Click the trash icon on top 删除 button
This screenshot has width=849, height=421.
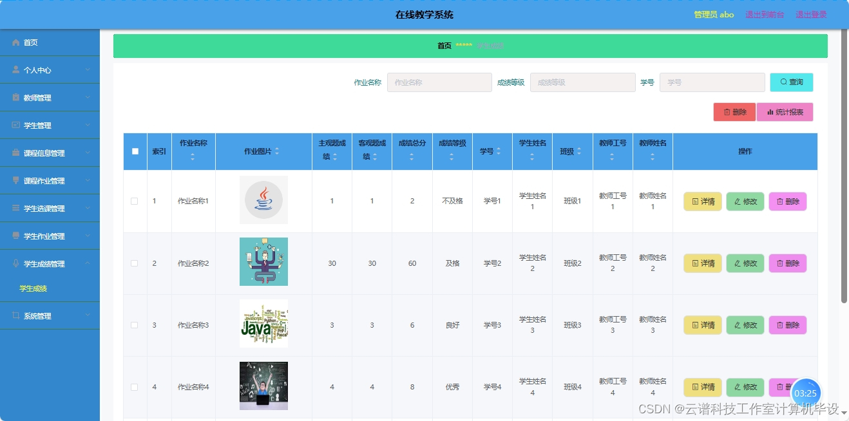click(x=726, y=111)
